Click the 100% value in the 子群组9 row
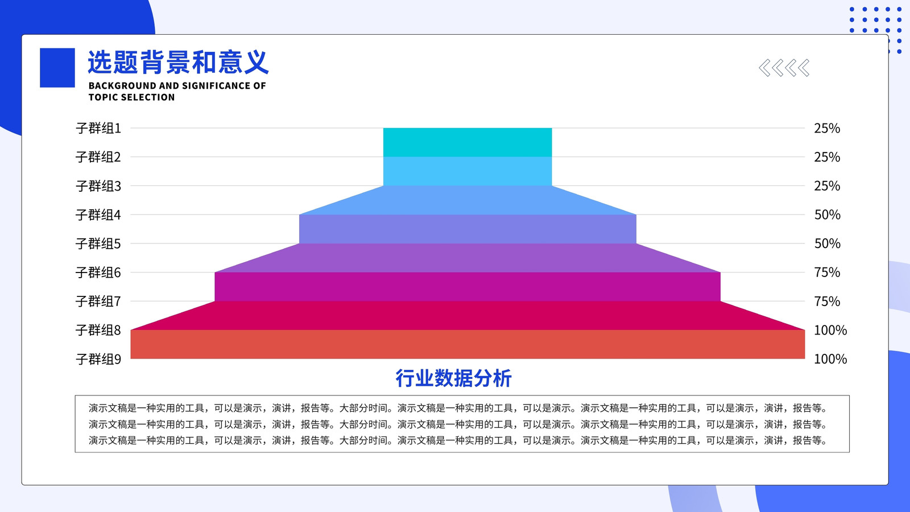This screenshot has width=910, height=512. pos(830,359)
